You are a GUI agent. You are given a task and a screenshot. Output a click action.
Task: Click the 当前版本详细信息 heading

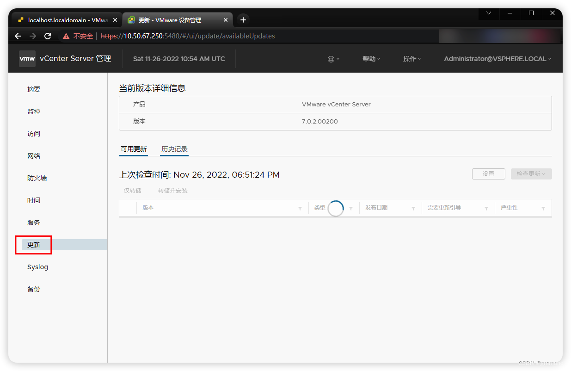click(153, 88)
